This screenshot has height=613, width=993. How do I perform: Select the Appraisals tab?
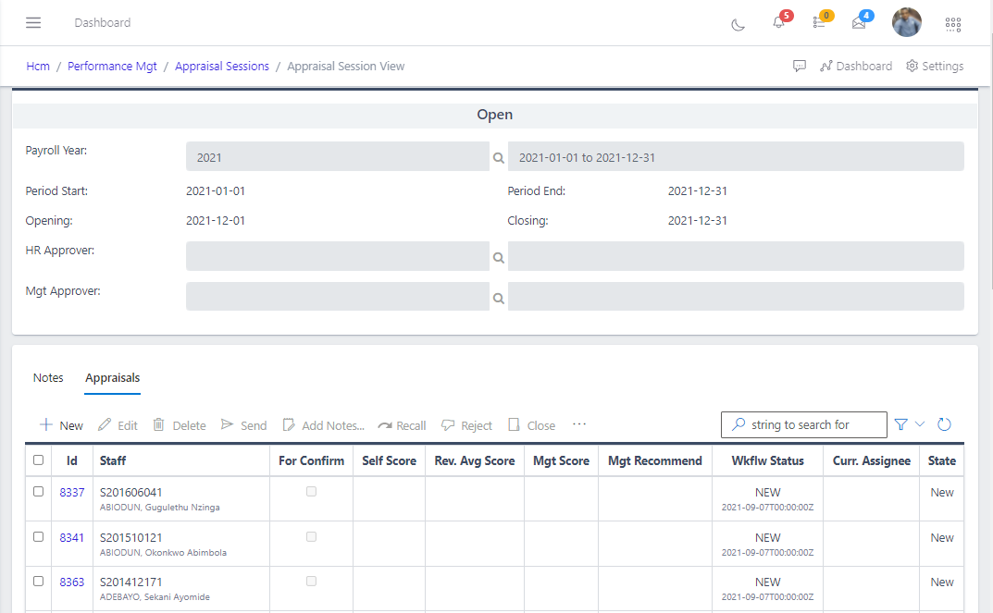coord(112,377)
